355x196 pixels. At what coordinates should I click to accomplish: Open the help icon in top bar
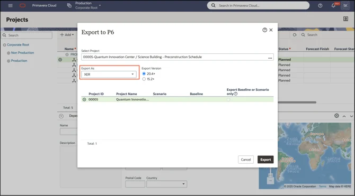(x=320, y=6)
